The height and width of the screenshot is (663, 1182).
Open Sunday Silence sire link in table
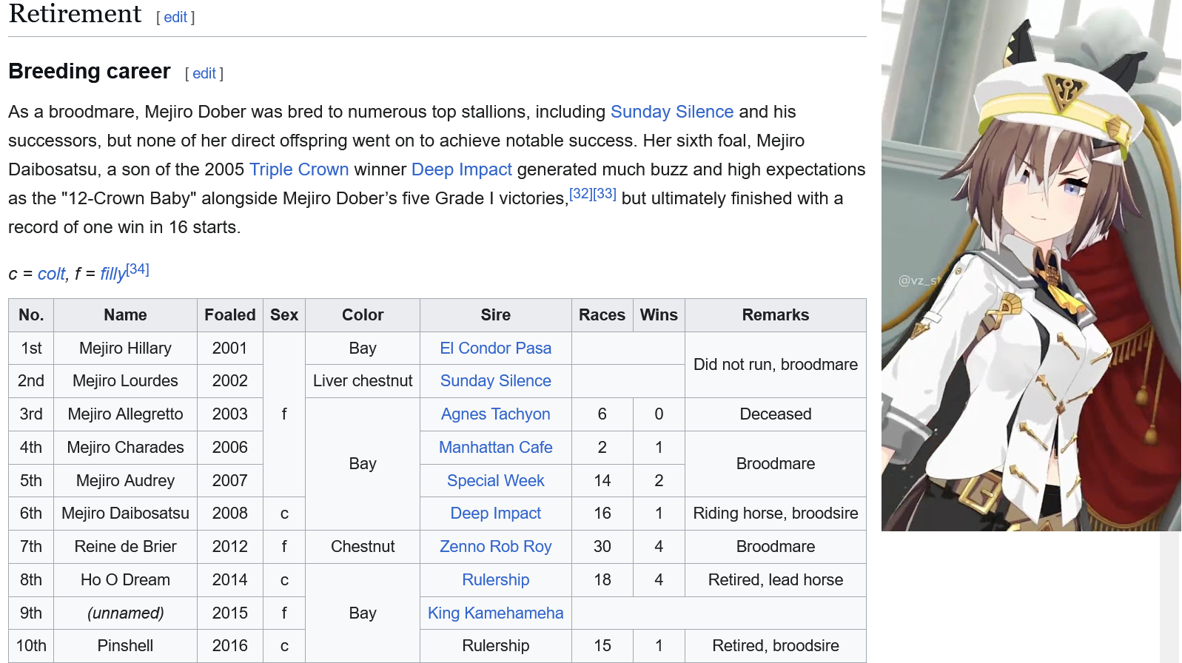coord(496,381)
